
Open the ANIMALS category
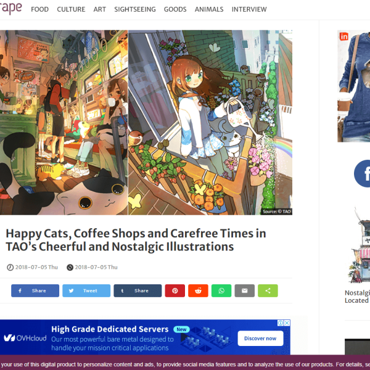[208, 9]
